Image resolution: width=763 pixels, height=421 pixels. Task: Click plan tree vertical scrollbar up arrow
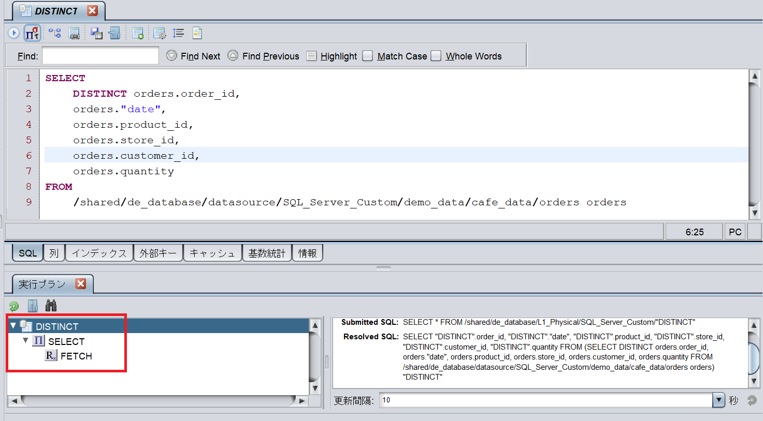click(x=314, y=325)
